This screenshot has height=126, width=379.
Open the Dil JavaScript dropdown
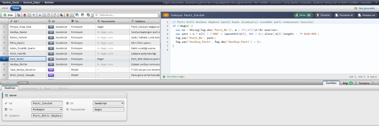coord(108,103)
